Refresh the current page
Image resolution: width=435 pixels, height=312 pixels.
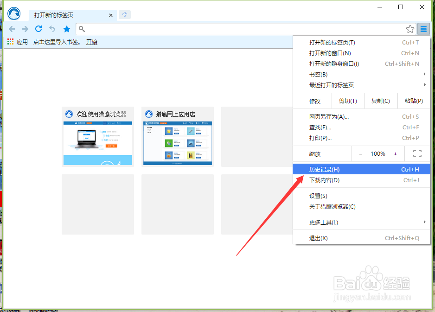click(38, 29)
